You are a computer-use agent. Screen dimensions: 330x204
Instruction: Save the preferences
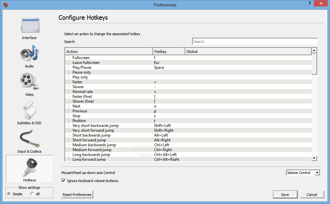point(285,195)
